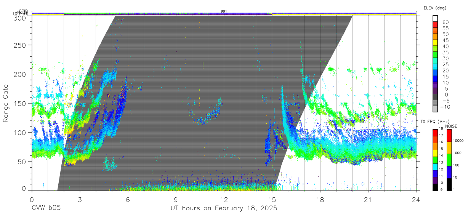
Task: Click the "300" tick on the Range Gate axis
Action: (20, 18)
